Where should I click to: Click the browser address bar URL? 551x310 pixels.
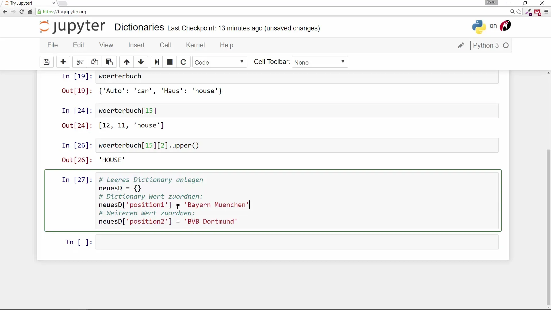[65, 12]
